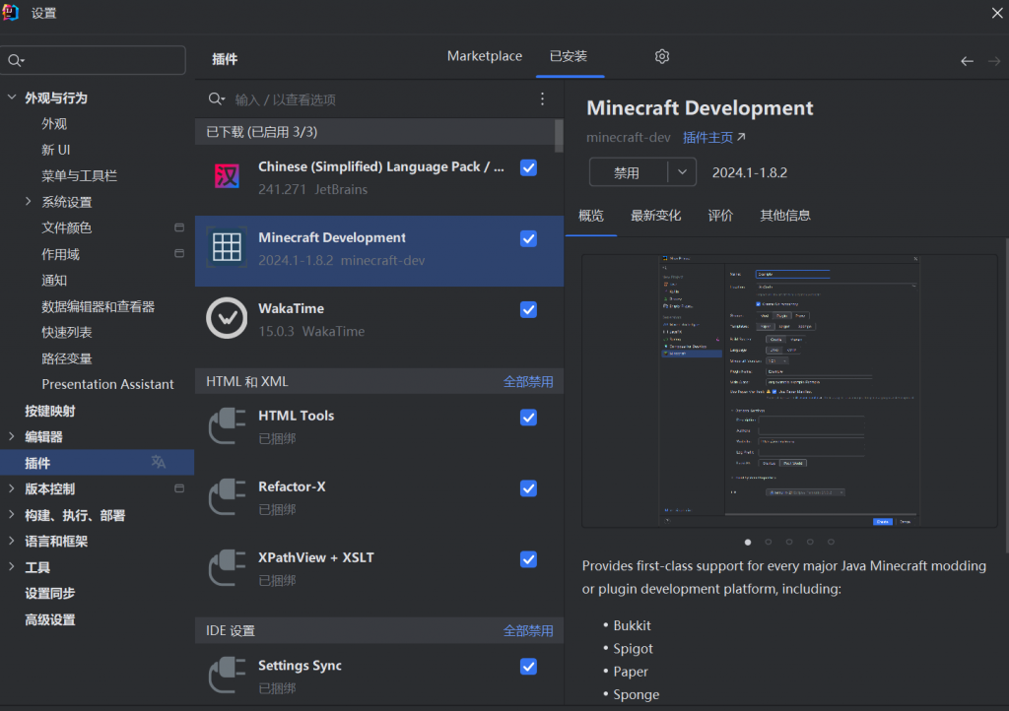Viewport: 1009px width, 711px height.
Task: Click the IDE logo in the title bar
Action: 10,13
